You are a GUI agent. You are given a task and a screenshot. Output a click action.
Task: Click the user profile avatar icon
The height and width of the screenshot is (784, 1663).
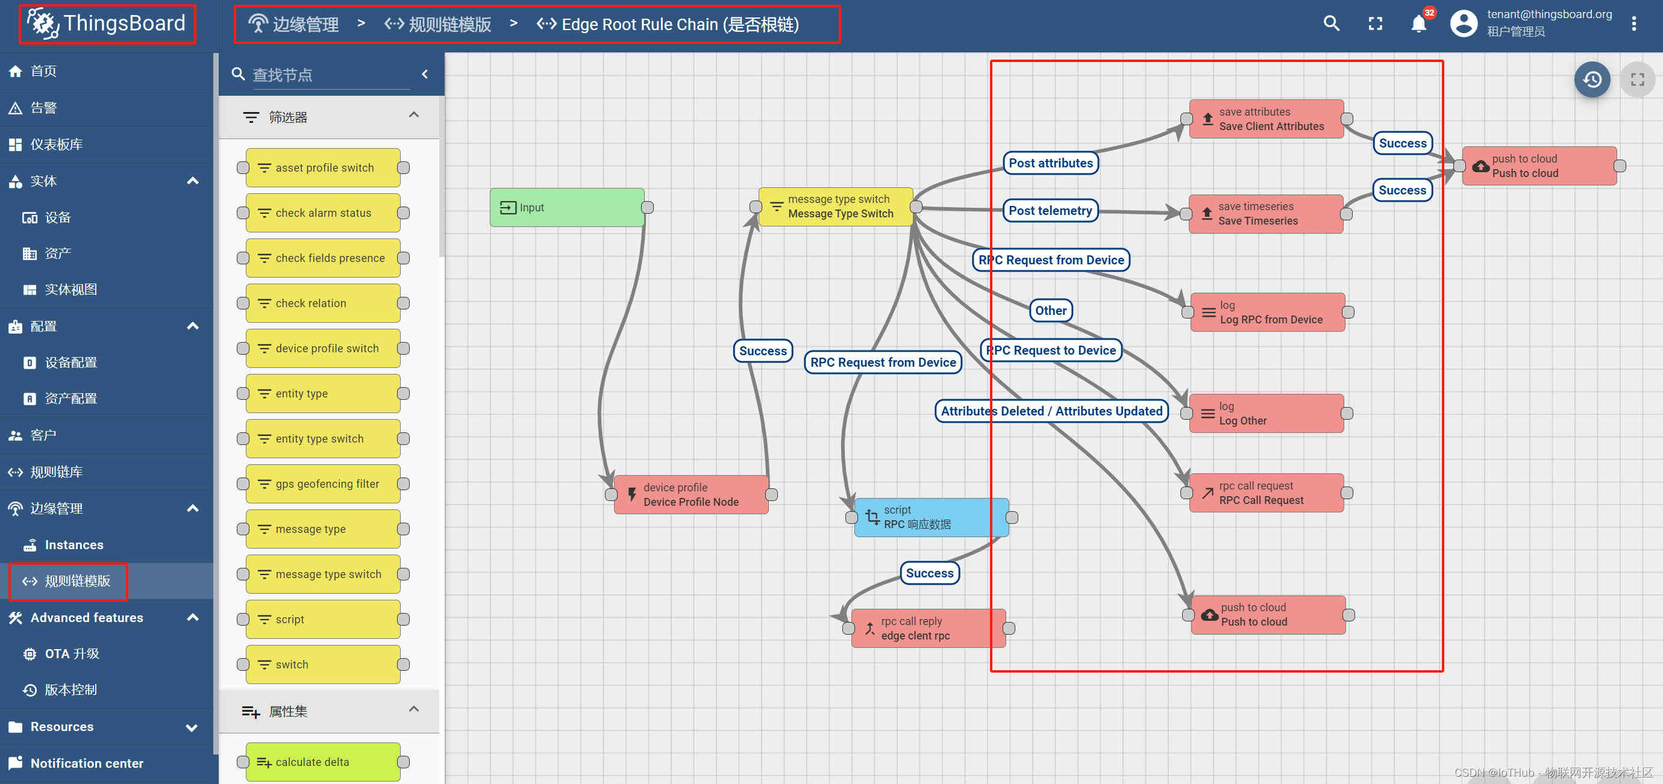pos(1463,24)
